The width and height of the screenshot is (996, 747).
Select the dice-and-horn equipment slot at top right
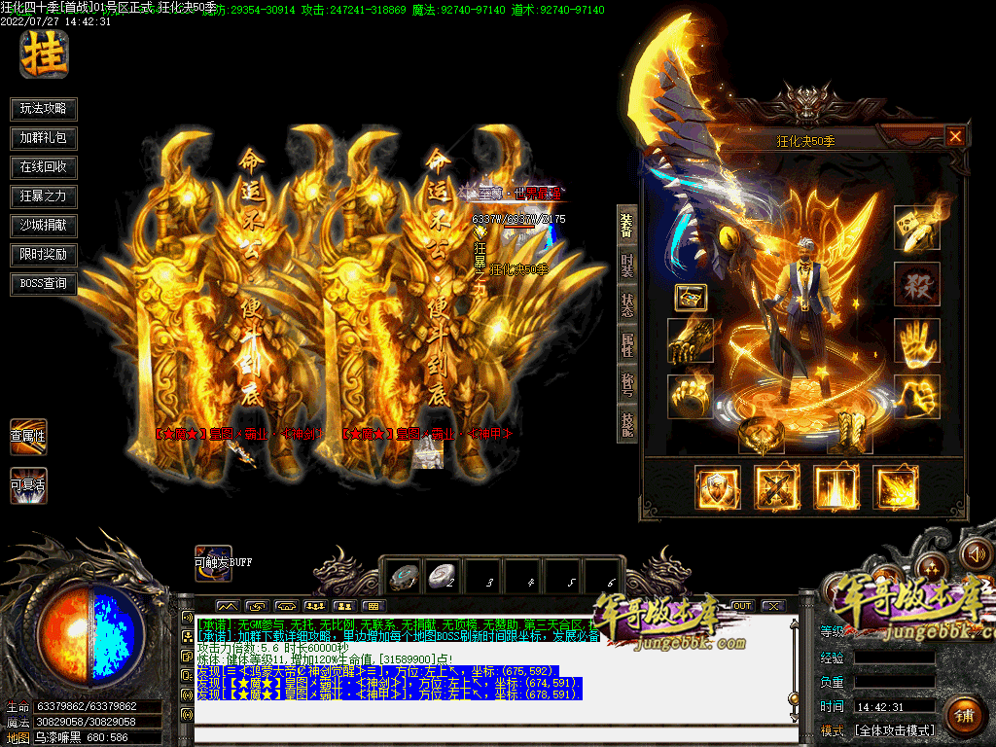916,228
